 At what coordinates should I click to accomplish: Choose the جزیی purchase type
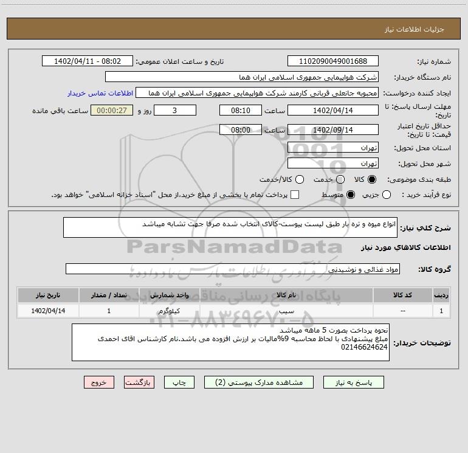coord(387,195)
